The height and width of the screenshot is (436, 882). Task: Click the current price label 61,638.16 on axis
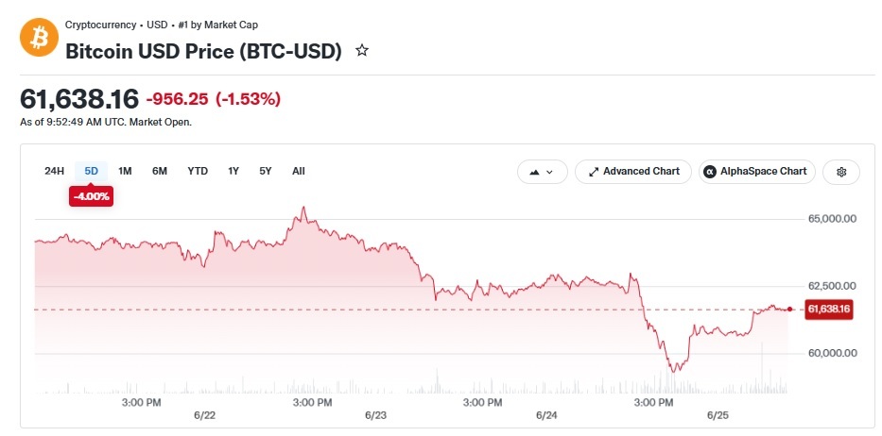tap(828, 309)
